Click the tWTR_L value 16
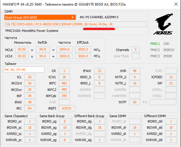Viewport: 181px width, 147px height. (135, 83)
